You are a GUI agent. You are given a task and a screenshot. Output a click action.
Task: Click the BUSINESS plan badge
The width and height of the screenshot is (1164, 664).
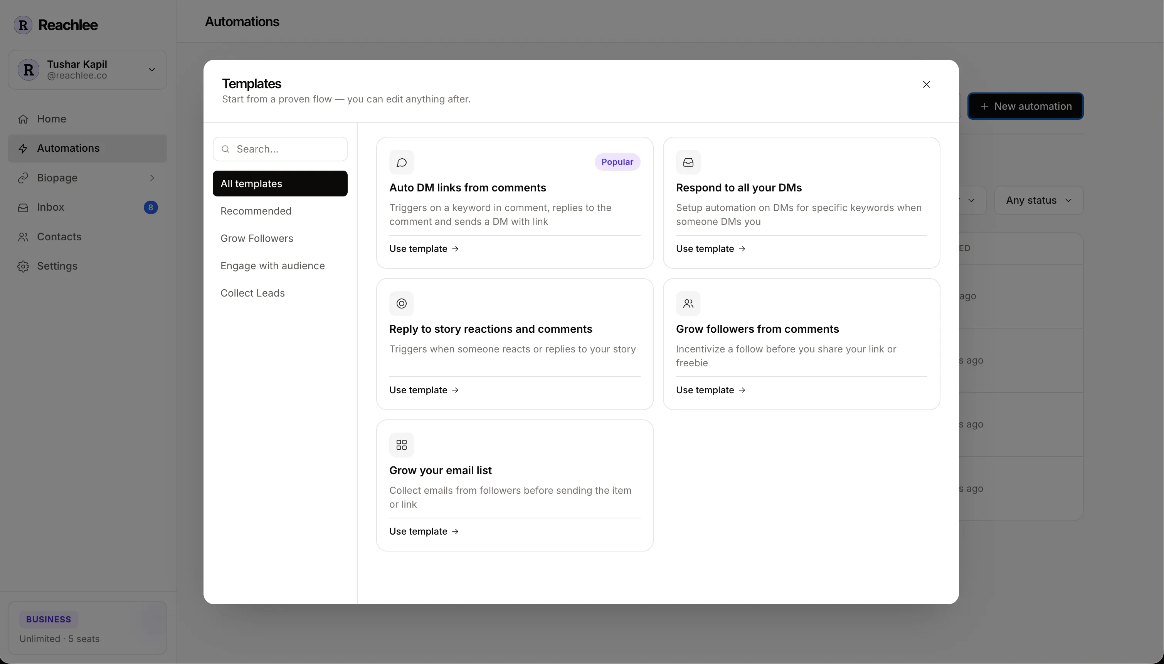[48, 619]
